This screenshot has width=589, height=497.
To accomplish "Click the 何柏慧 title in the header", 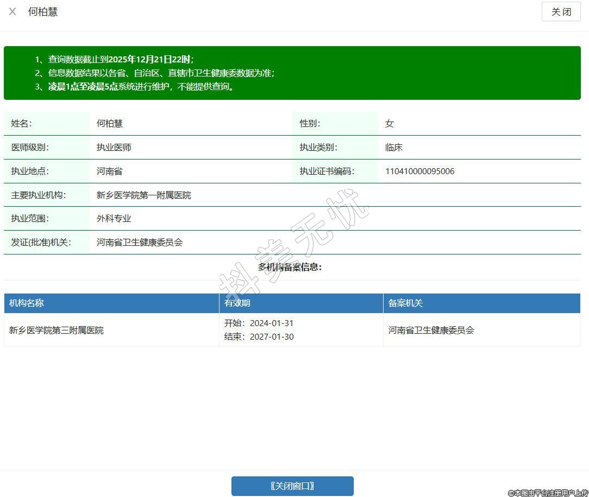I will pos(43,11).
